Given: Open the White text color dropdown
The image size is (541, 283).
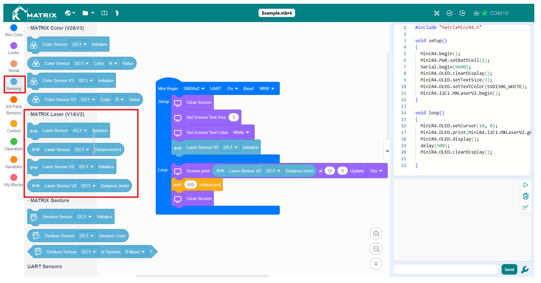Looking at the screenshot, I should pos(241,132).
